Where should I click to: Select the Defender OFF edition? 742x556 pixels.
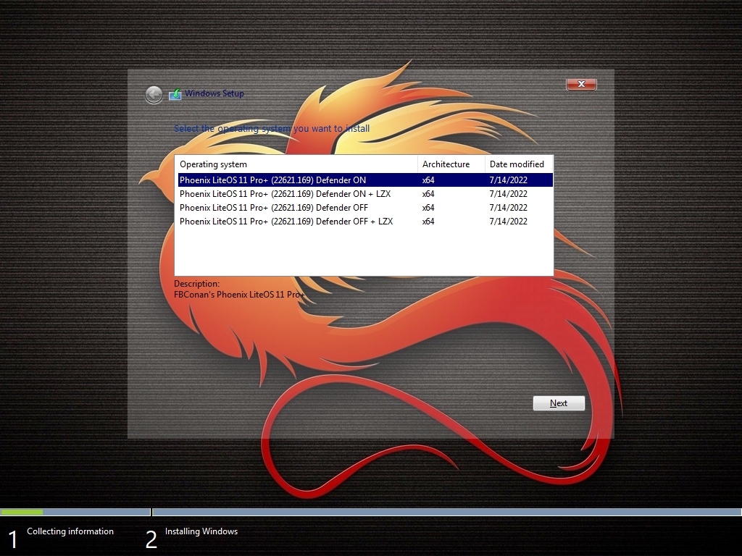click(x=365, y=208)
